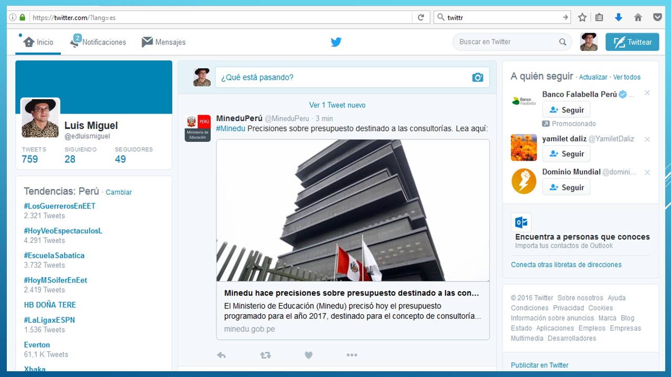
Task: Retweet the MineduPerú tweet
Action: coord(265,355)
